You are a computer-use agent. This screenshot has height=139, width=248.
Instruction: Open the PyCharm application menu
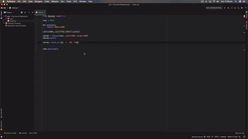[x=11, y=2]
